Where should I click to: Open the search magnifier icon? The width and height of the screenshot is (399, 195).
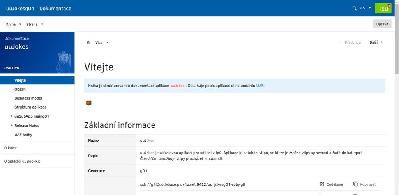[x=354, y=8]
